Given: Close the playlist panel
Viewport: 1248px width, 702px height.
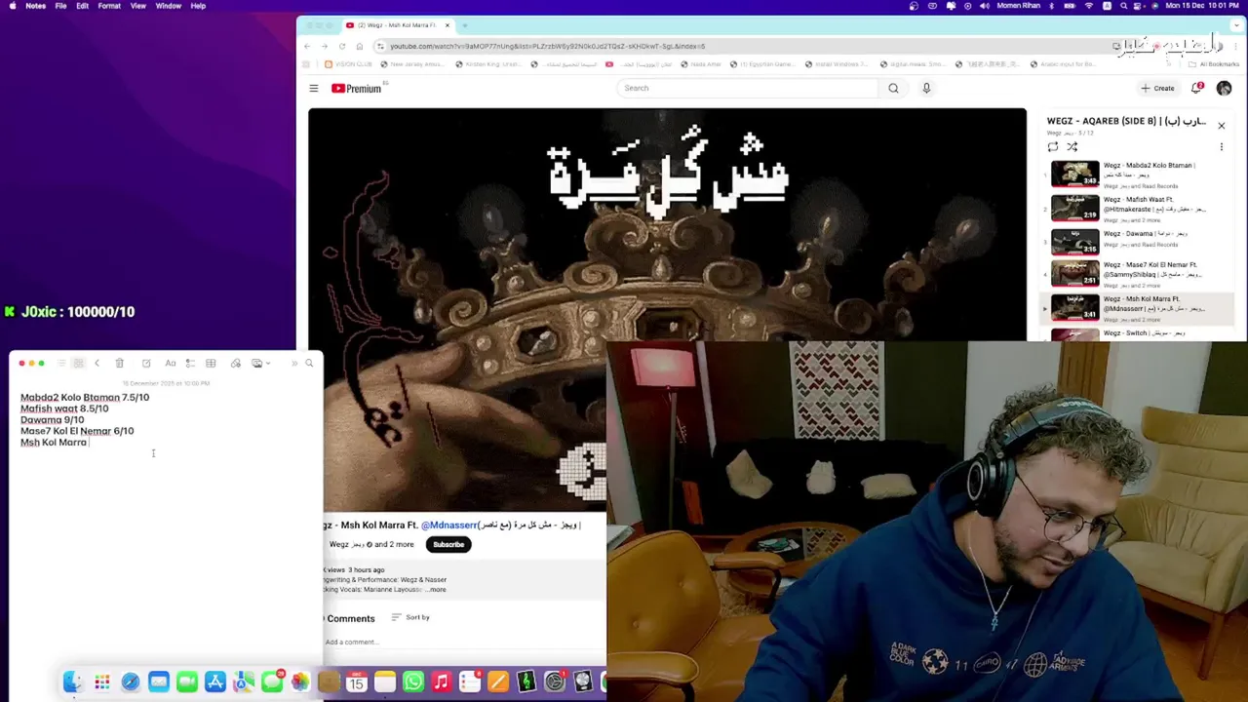Looking at the screenshot, I should point(1221,125).
